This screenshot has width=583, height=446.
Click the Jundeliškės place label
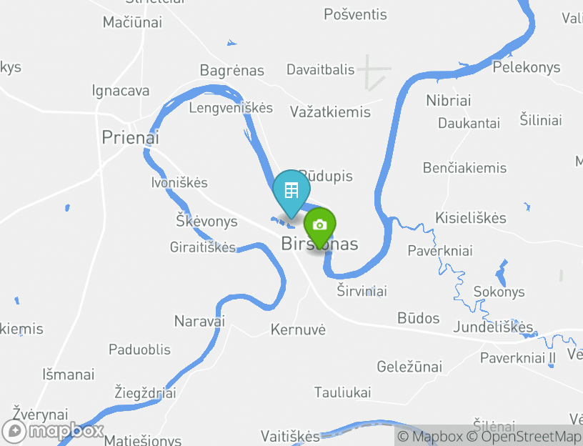493,327
